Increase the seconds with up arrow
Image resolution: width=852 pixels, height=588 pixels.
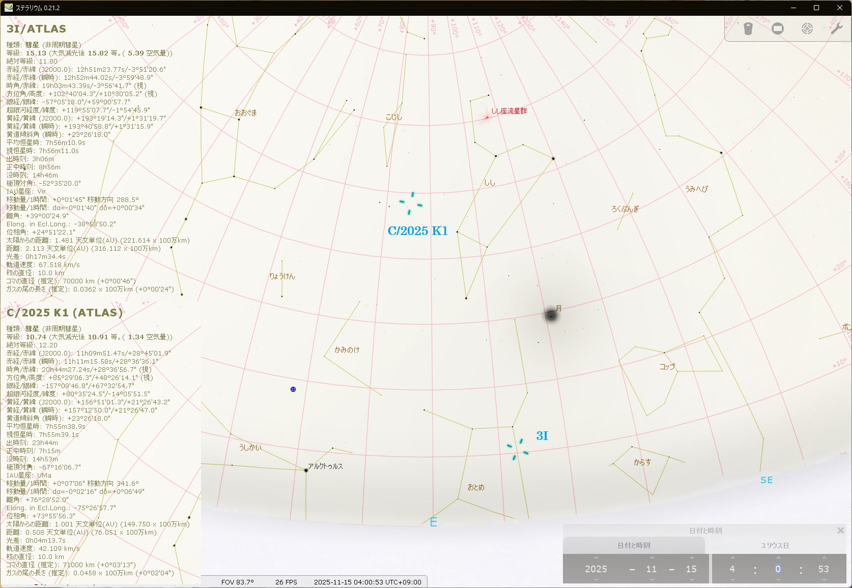pos(823,557)
